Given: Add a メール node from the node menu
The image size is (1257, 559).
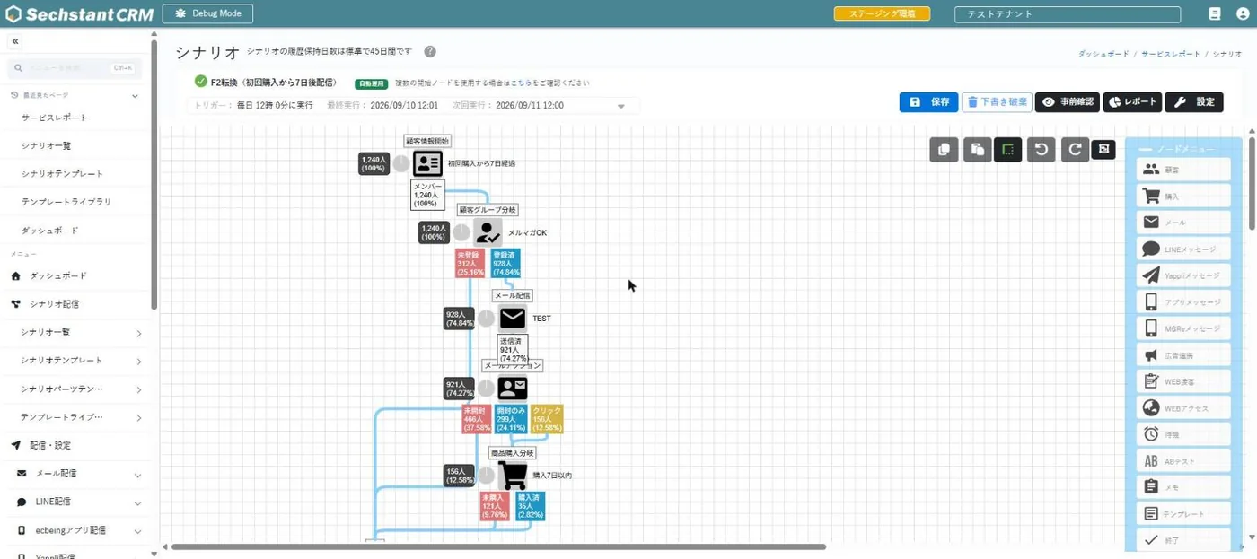Looking at the screenshot, I should pos(1183,223).
